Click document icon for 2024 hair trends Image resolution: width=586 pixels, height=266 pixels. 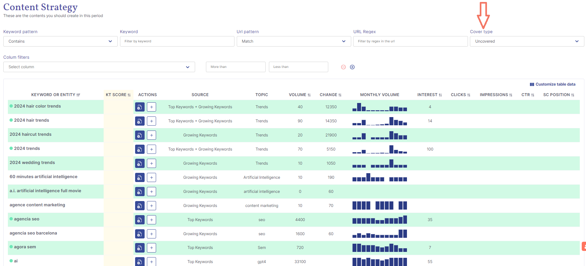(x=140, y=121)
